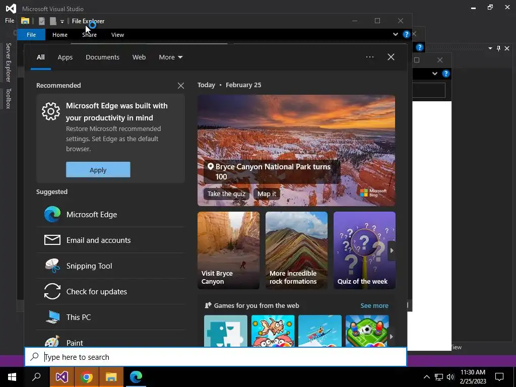The height and width of the screenshot is (387, 516).
Task: Open Email and accounts envelope icon
Action: pyautogui.click(x=52, y=240)
